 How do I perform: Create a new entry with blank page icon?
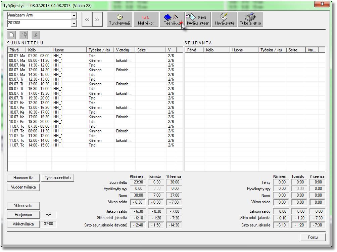[x=12, y=35]
